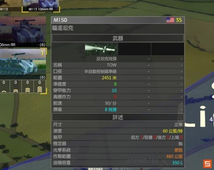Click the 武器 section header
Viewport: 214px width, 170px height.
click(x=118, y=38)
